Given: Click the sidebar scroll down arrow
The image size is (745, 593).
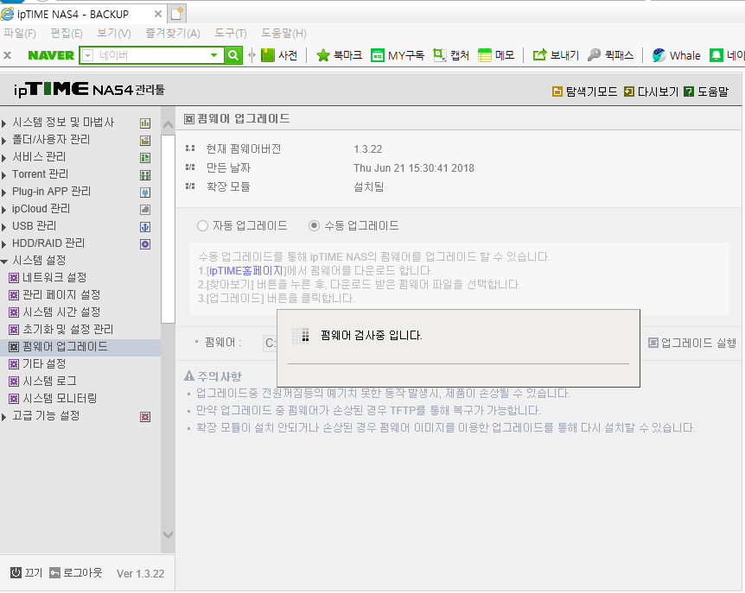Looking at the screenshot, I should [168, 534].
